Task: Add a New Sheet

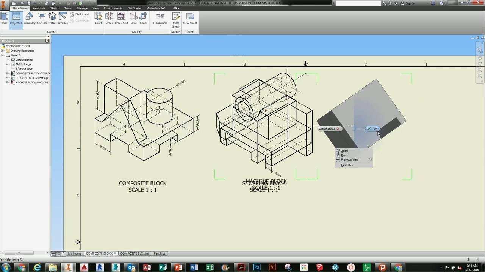Action: (190, 19)
